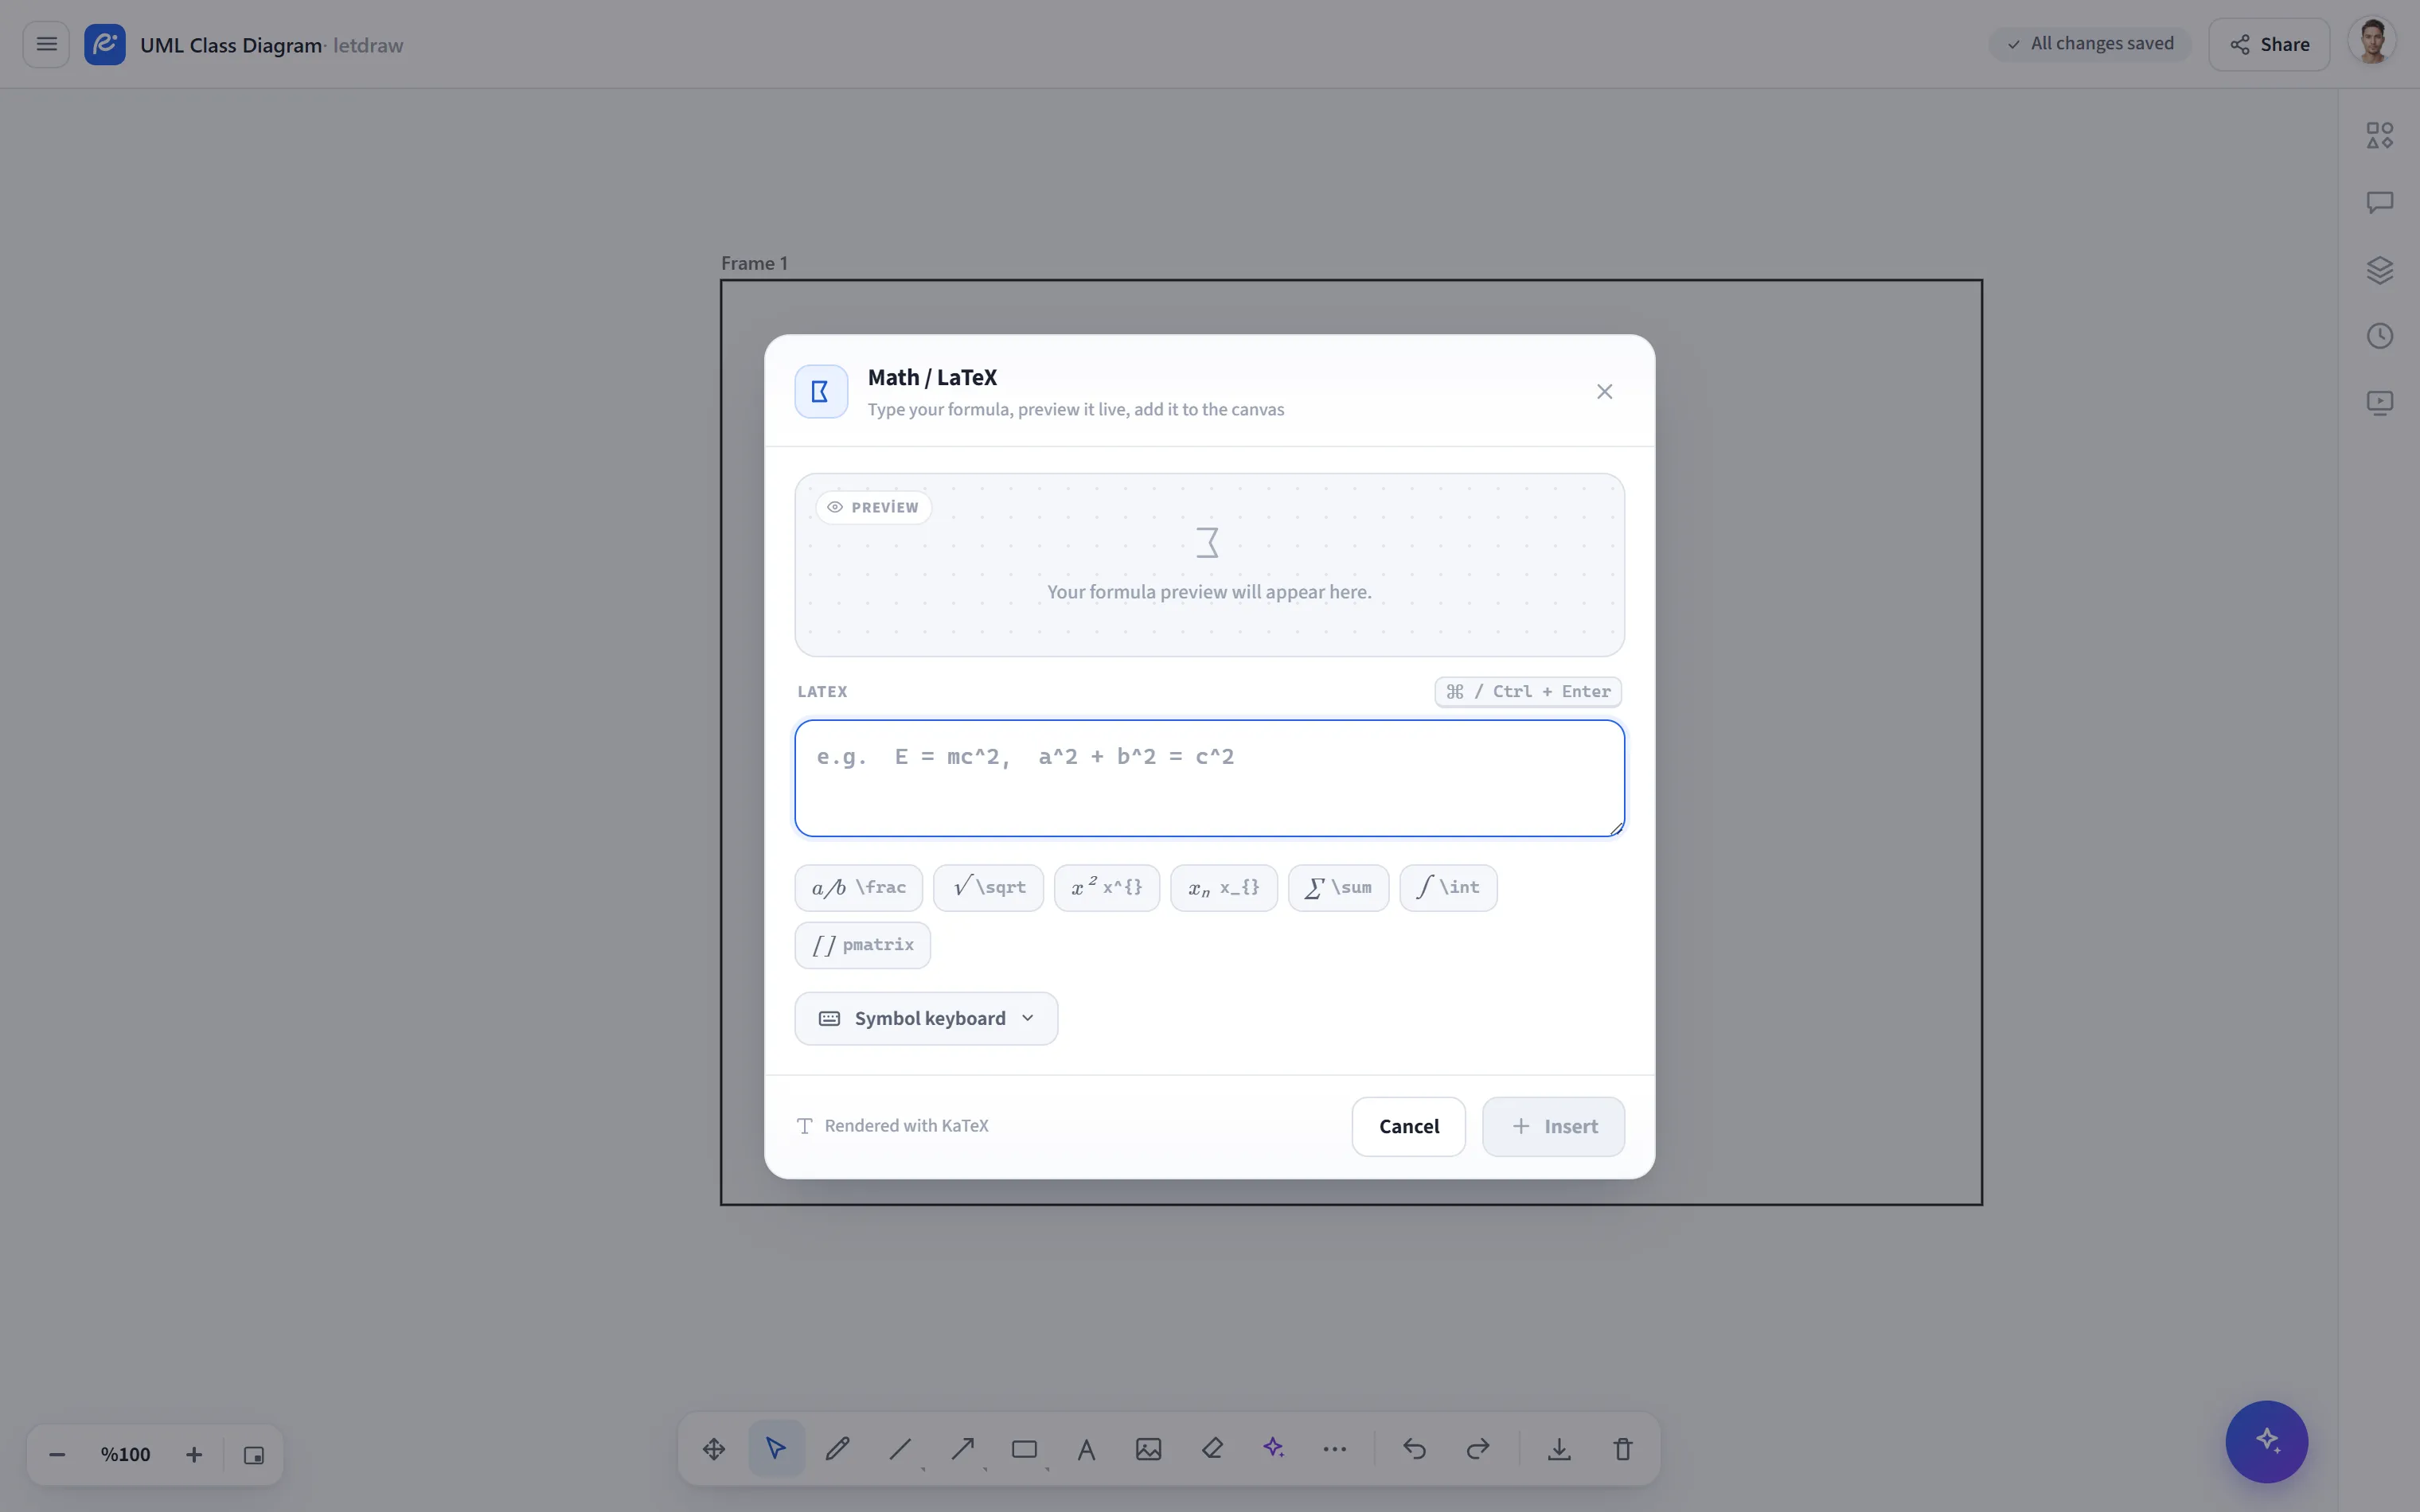Choose the eraser tool
This screenshot has width=2420, height=1512.
1212,1449
